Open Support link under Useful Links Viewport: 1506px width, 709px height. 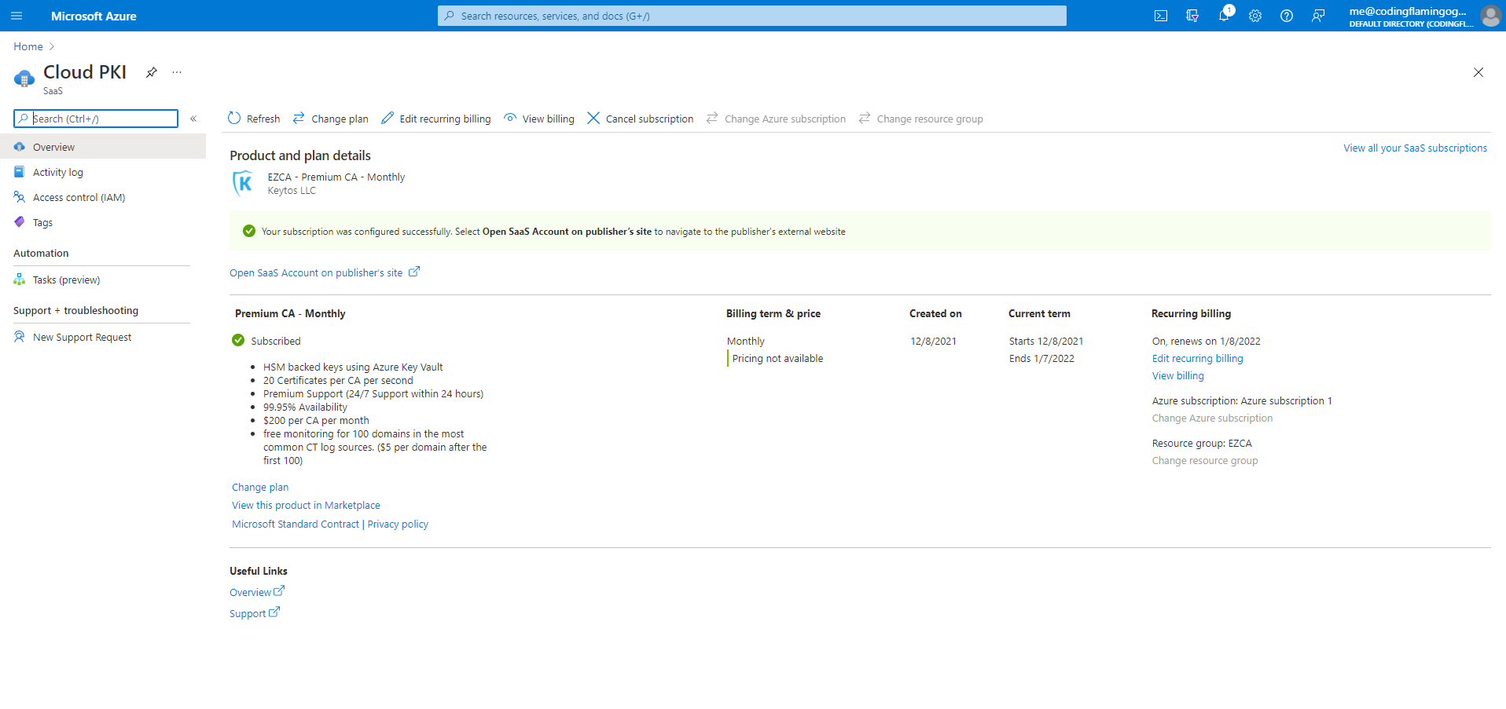[x=255, y=613]
